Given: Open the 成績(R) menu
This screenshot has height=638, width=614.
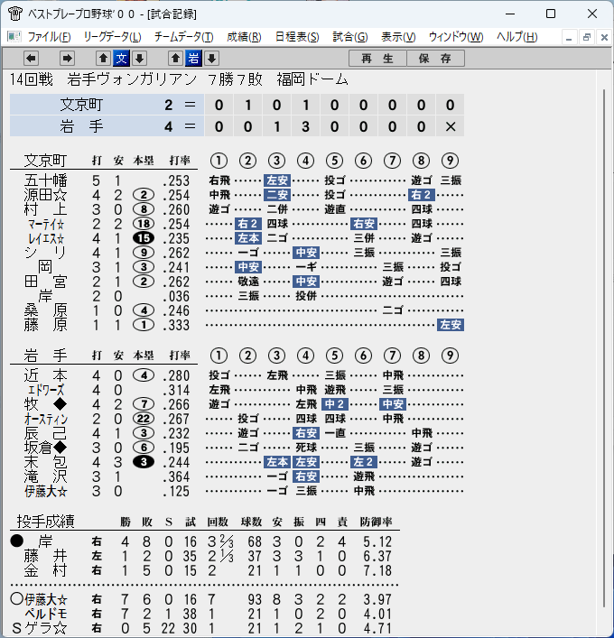Looking at the screenshot, I should pyautogui.click(x=244, y=37).
